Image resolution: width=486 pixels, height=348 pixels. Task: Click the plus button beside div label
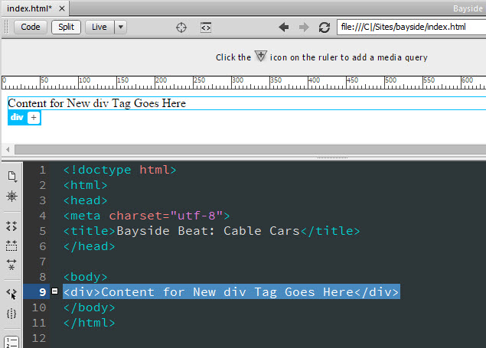point(34,118)
